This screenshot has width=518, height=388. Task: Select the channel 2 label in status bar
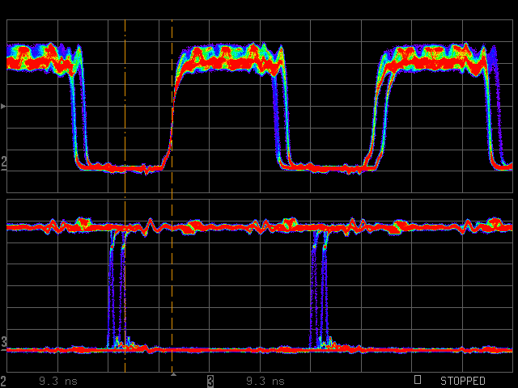coord(3,381)
